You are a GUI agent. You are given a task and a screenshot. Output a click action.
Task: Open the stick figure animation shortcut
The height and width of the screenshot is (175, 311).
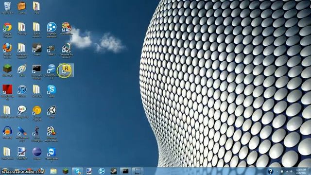tap(37, 134)
